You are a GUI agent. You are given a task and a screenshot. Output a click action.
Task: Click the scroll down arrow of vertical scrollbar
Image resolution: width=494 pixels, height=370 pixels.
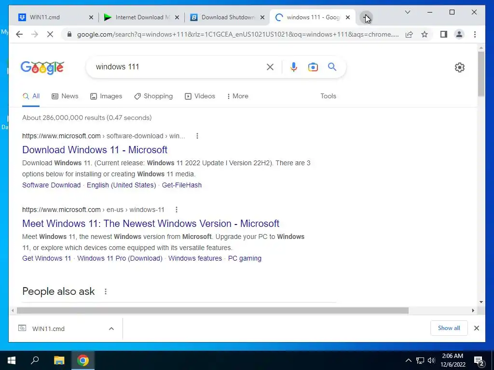pos(481,302)
